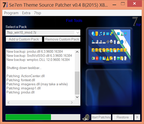This screenshot has width=144, height=124.
Task: Minimize the Se7en Theme Source Patcher window
Action: tap(114, 5)
